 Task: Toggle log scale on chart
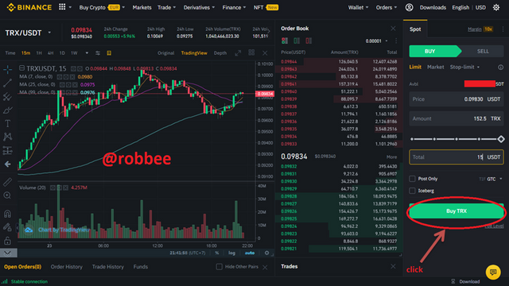click(x=231, y=253)
